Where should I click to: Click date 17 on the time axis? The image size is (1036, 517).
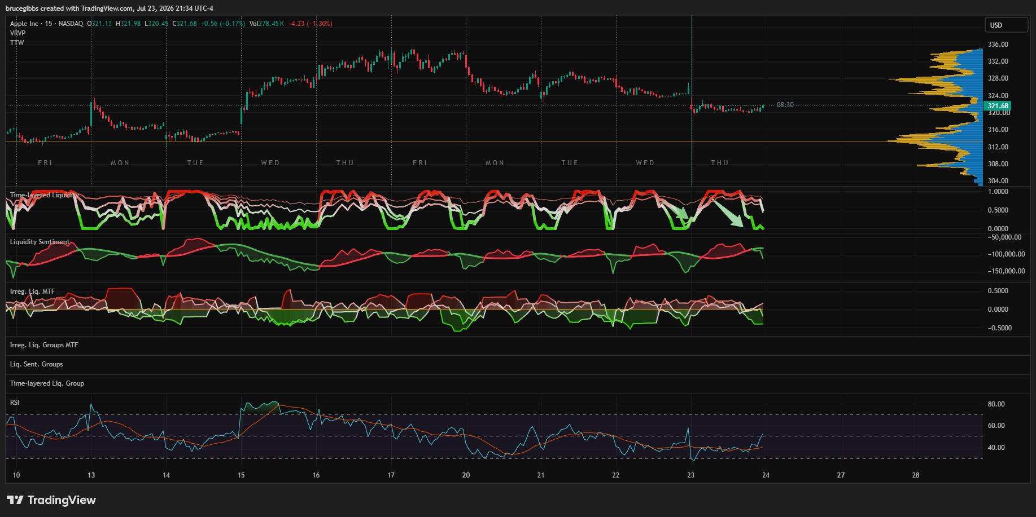391,475
